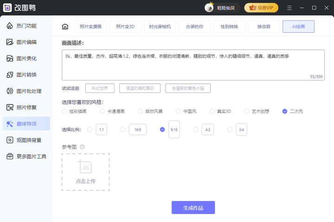This screenshot has width=334, height=222.
Task: Click the 9:16 ratio preview box
Action: (174, 129)
